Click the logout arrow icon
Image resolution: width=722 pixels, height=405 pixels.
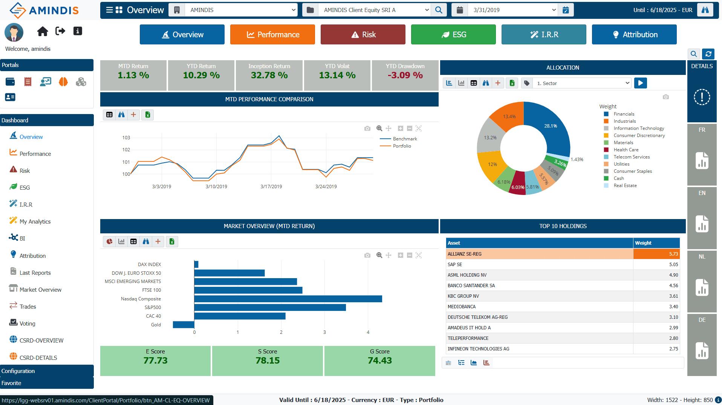click(x=60, y=31)
